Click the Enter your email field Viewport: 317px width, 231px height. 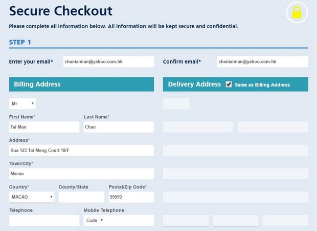pyautogui.click(x=108, y=61)
